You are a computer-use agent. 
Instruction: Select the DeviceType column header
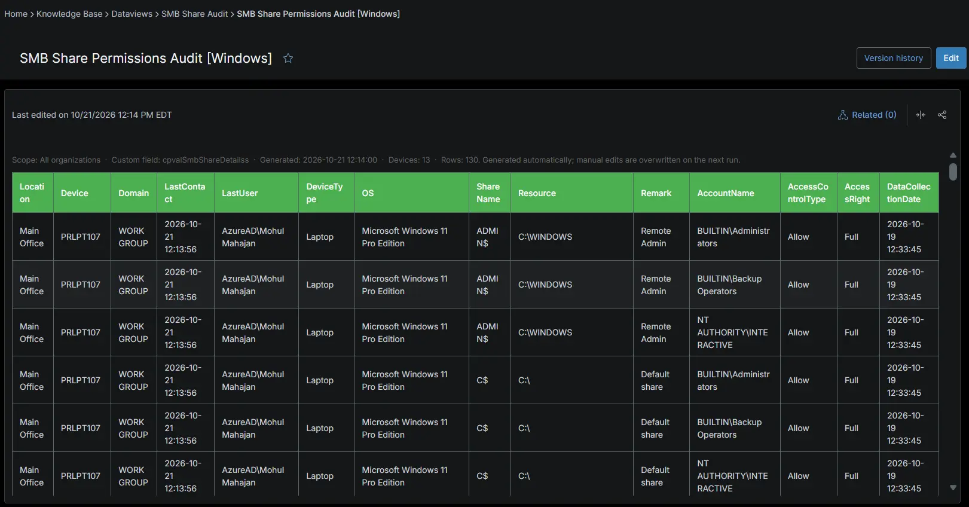pos(327,193)
